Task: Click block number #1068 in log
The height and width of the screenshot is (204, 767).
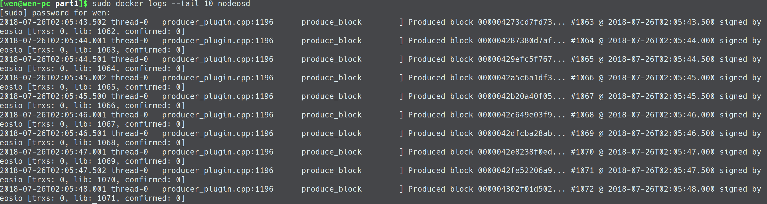Action: [582, 115]
